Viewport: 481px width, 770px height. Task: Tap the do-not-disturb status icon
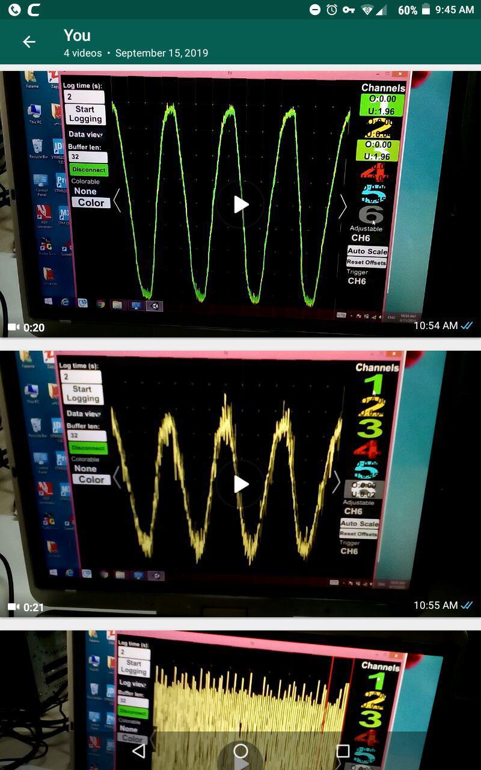coord(315,10)
